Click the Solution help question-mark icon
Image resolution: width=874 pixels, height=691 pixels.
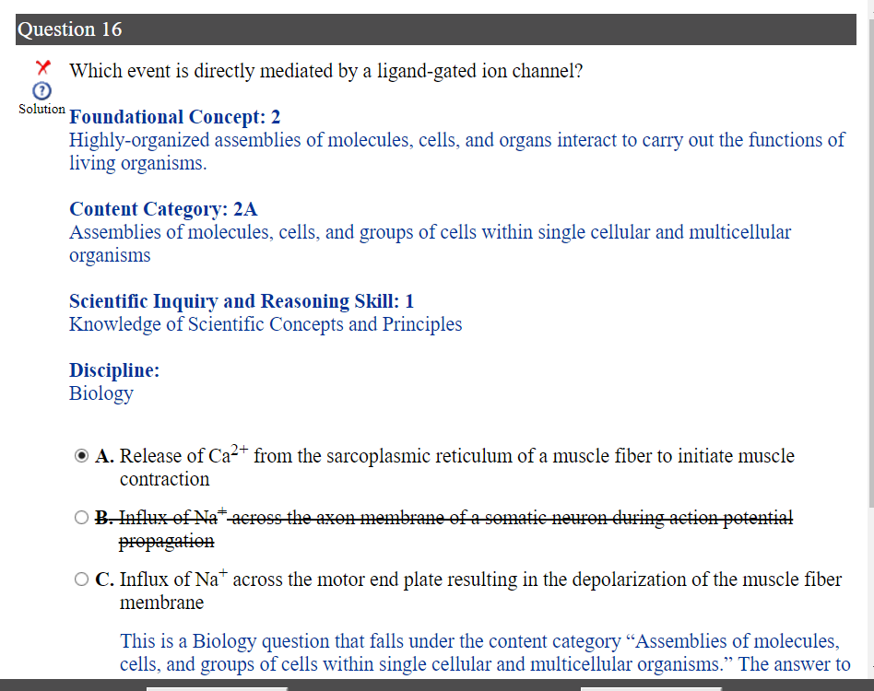41,91
